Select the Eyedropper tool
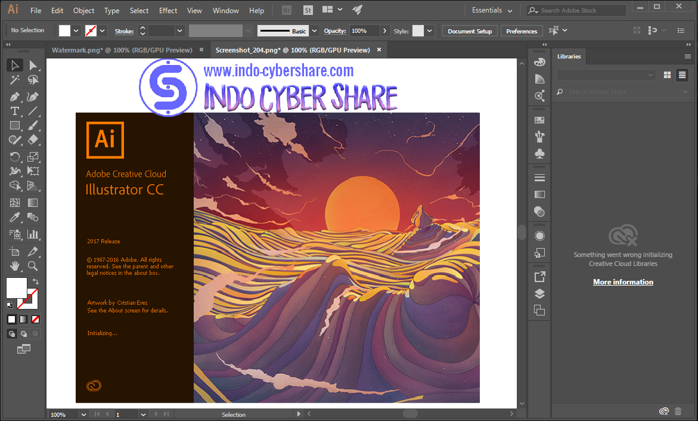698x421 pixels. 15,217
